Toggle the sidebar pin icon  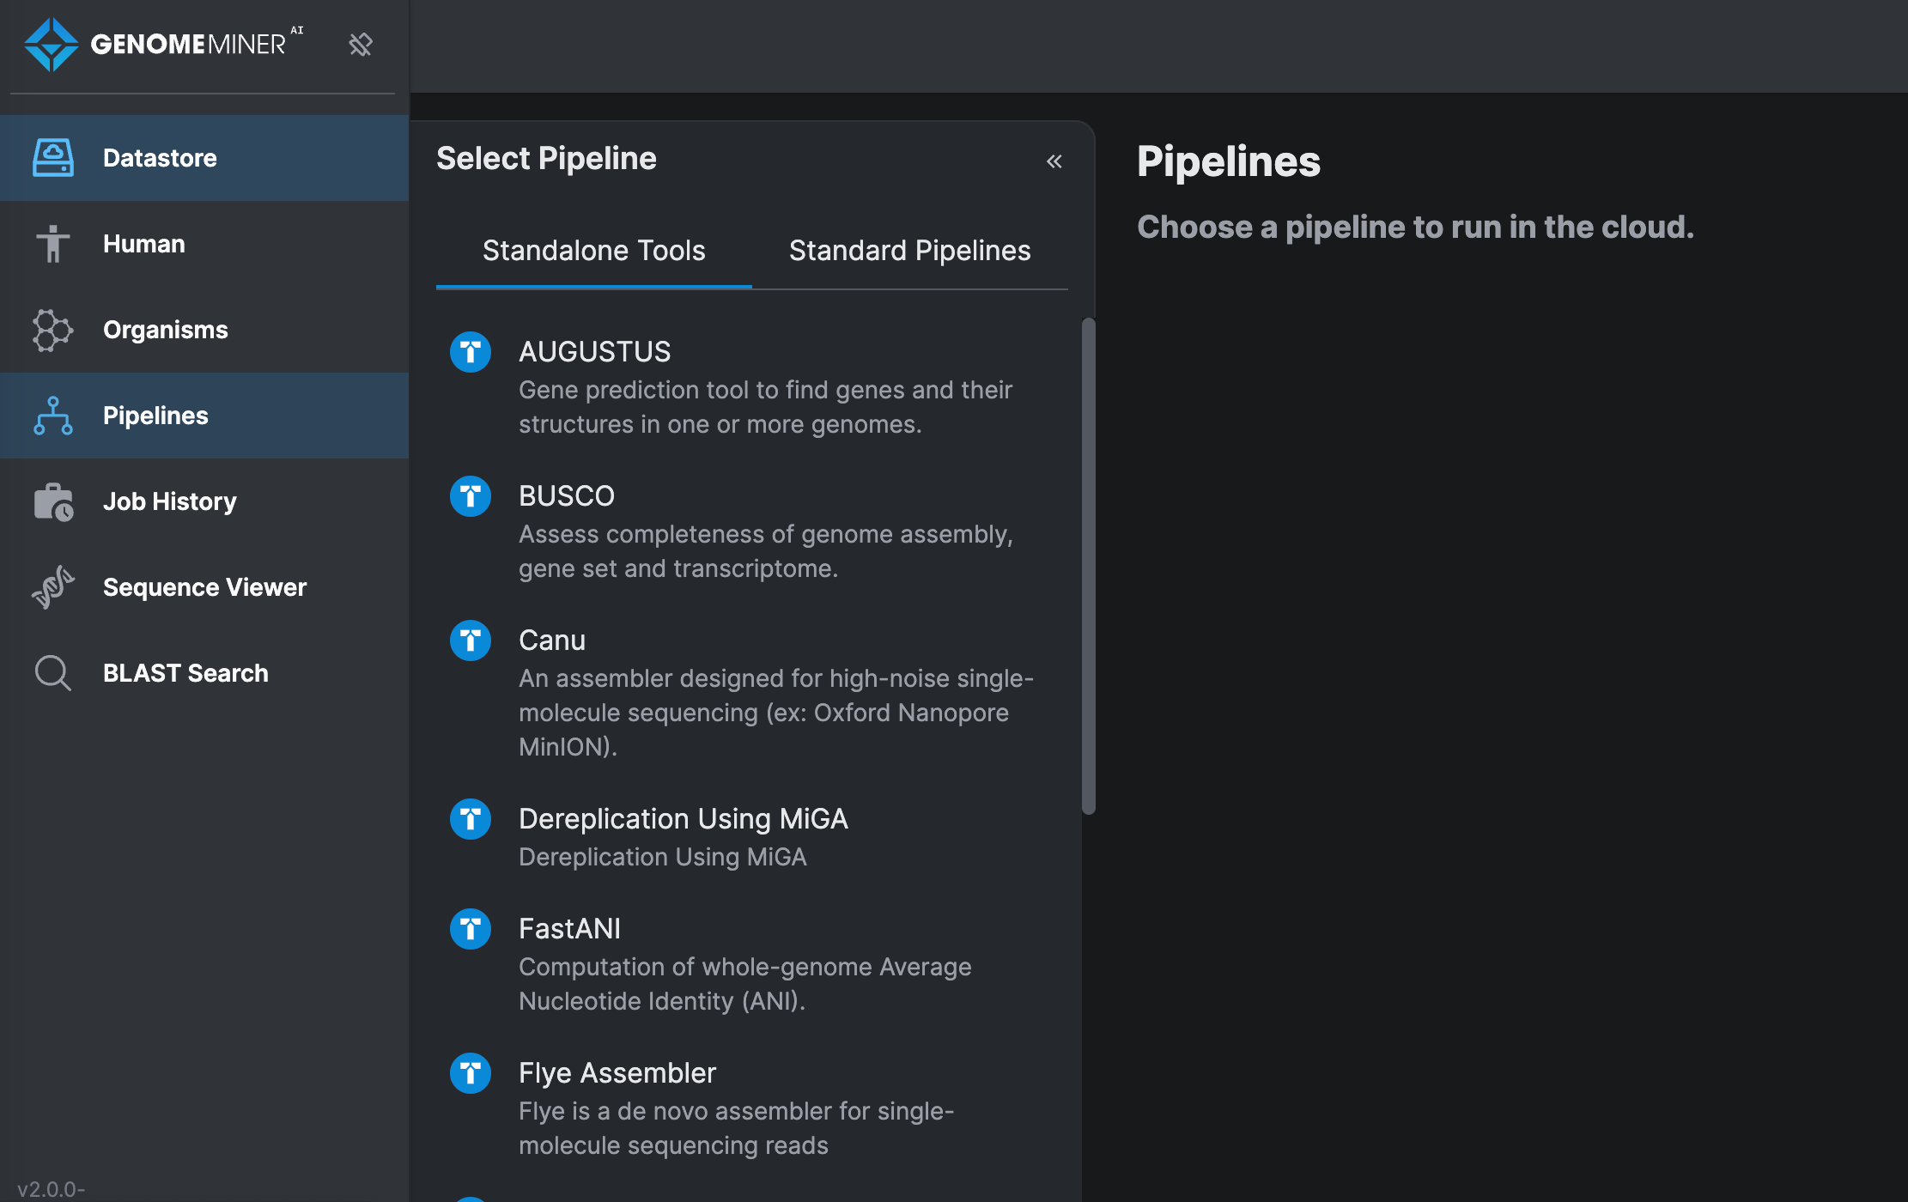tap(361, 45)
